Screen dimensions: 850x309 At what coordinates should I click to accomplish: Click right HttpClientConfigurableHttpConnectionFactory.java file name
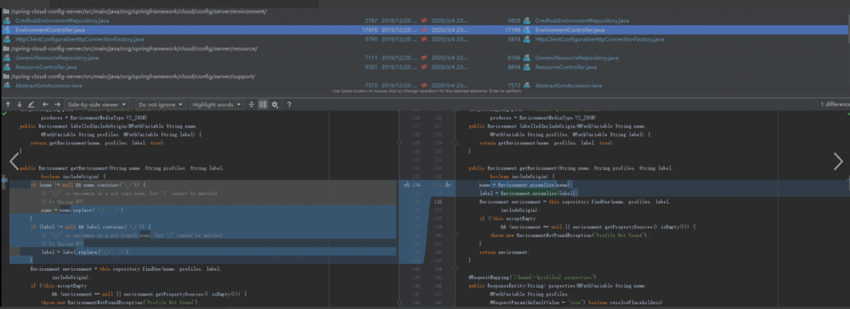click(599, 39)
